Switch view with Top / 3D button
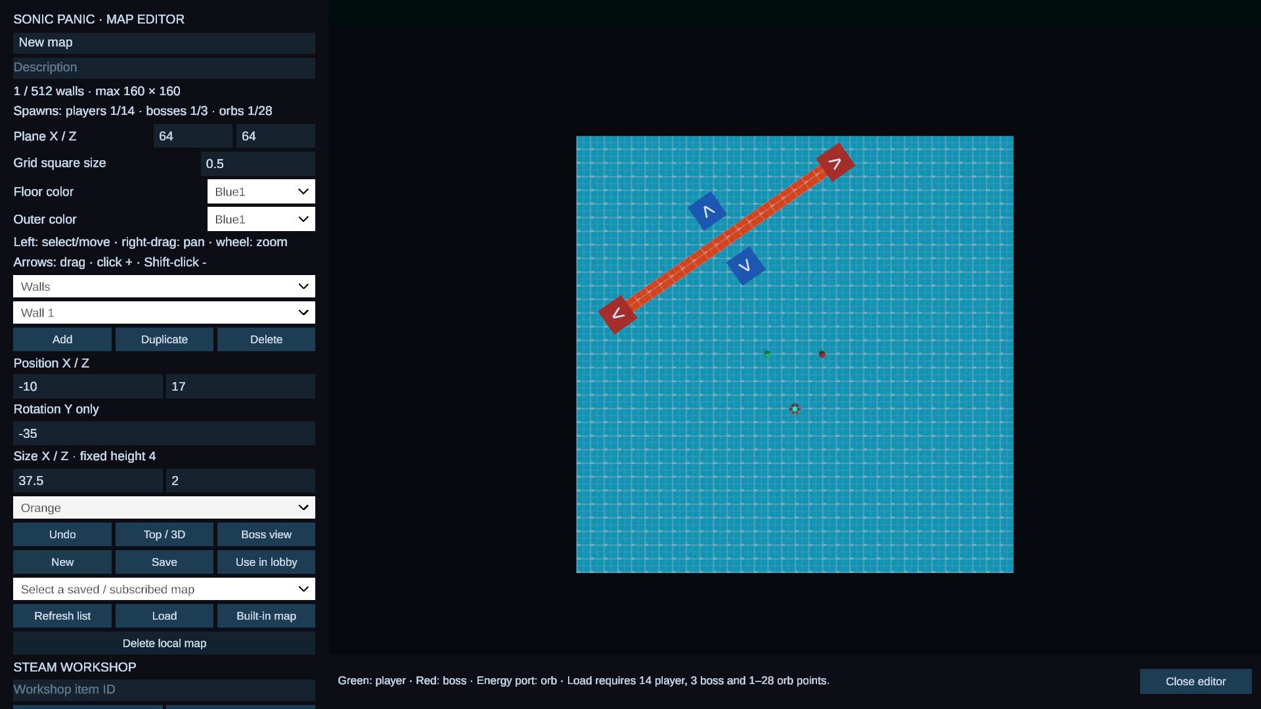The height and width of the screenshot is (709, 1261). click(164, 534)
